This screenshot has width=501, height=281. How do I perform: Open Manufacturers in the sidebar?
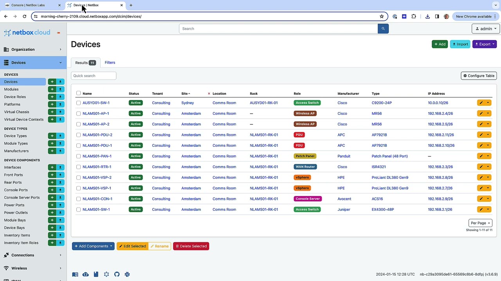[16, 151]
